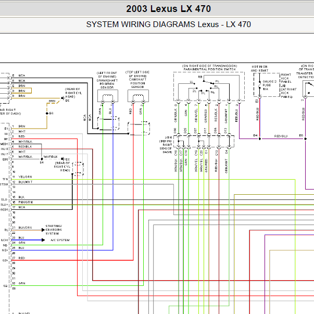Click the BLK wire label at pin 15
This screenshot has width=314, height=314.
coord(21,197)
